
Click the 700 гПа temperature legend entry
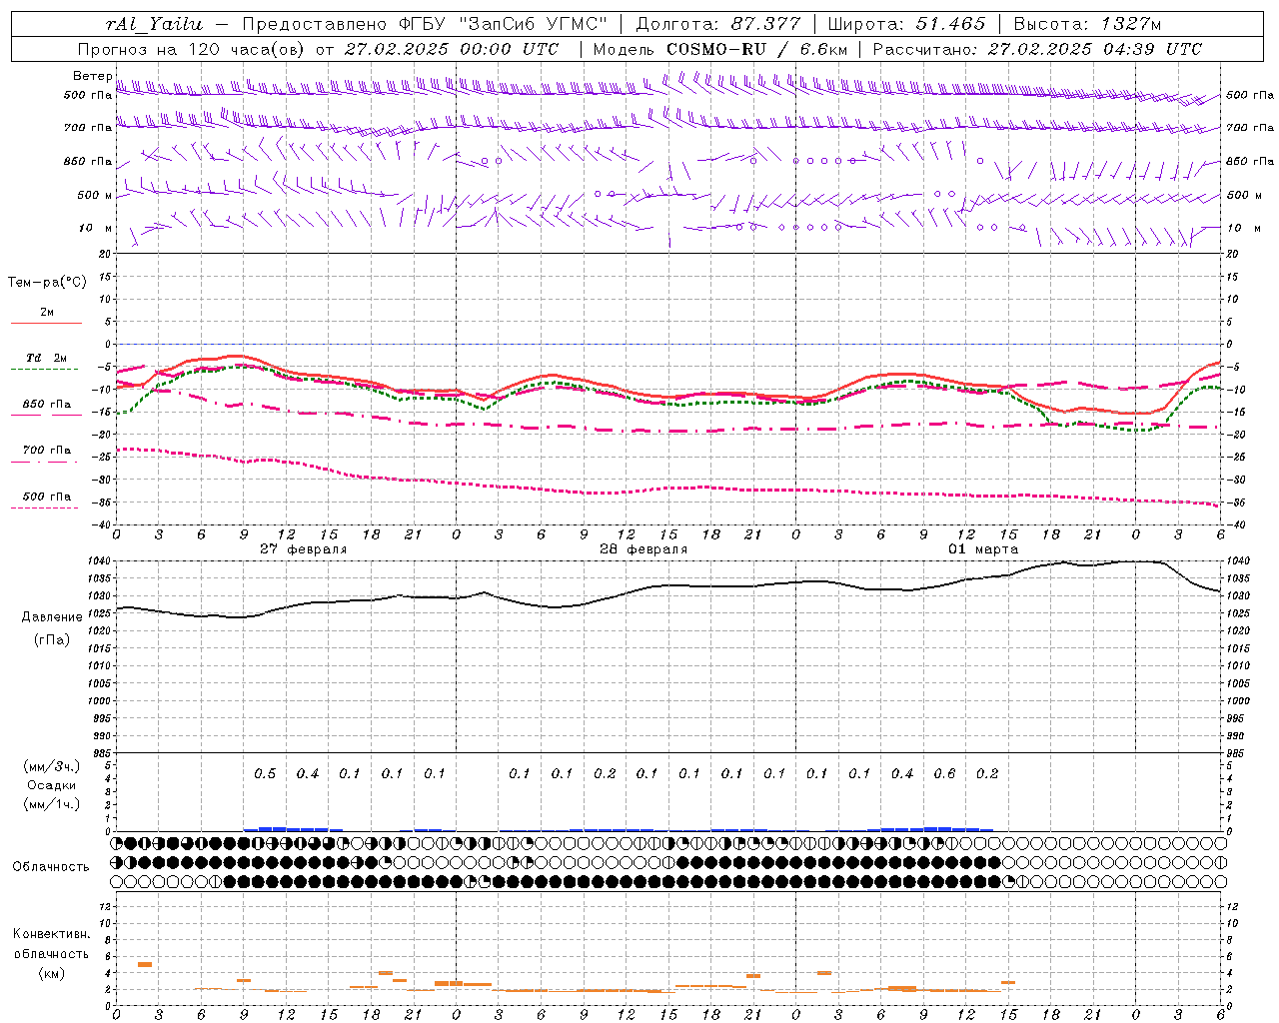click(x=46, y=450)
